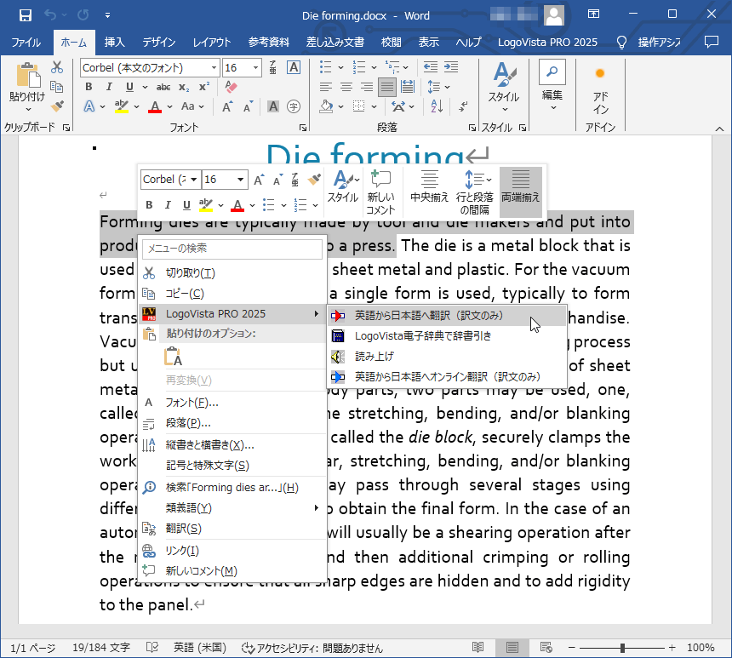Click the Styles (スタイル) button in the mini toolbar
This screenshot has height=658, width=732.
click(x=343, y=186)
